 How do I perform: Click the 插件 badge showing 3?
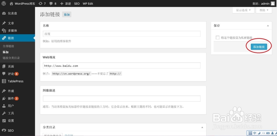(x=16, y=98)
